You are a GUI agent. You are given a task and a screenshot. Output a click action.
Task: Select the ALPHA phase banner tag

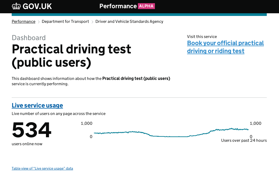(146, 6)
